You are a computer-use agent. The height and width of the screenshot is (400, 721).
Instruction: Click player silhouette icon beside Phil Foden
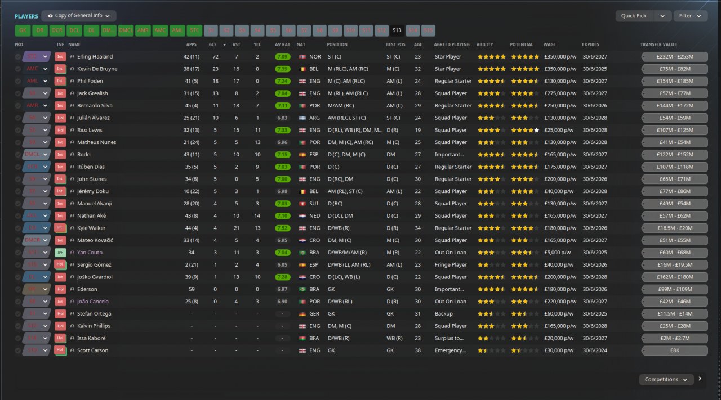[73, 81]
